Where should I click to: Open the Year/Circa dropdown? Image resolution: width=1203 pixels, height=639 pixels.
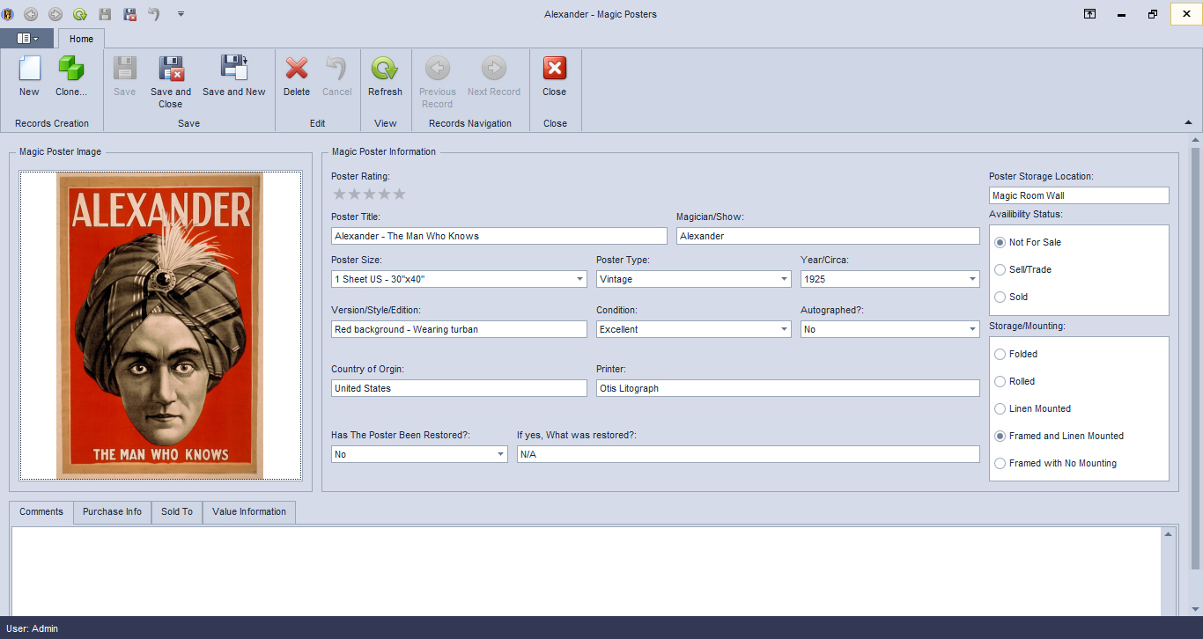point(972,279)
